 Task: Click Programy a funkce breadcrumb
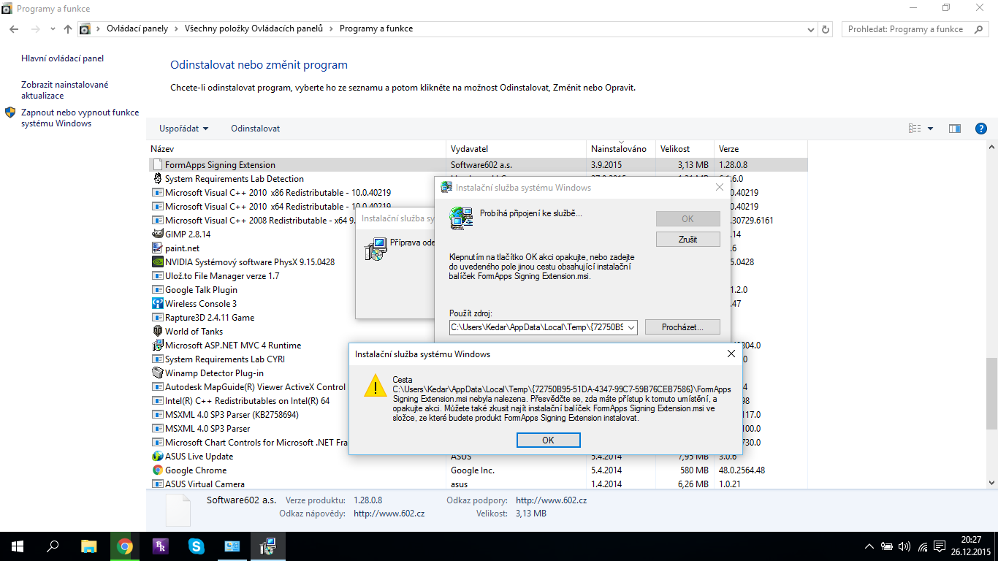pyautogui.click(x=376, y=29)
